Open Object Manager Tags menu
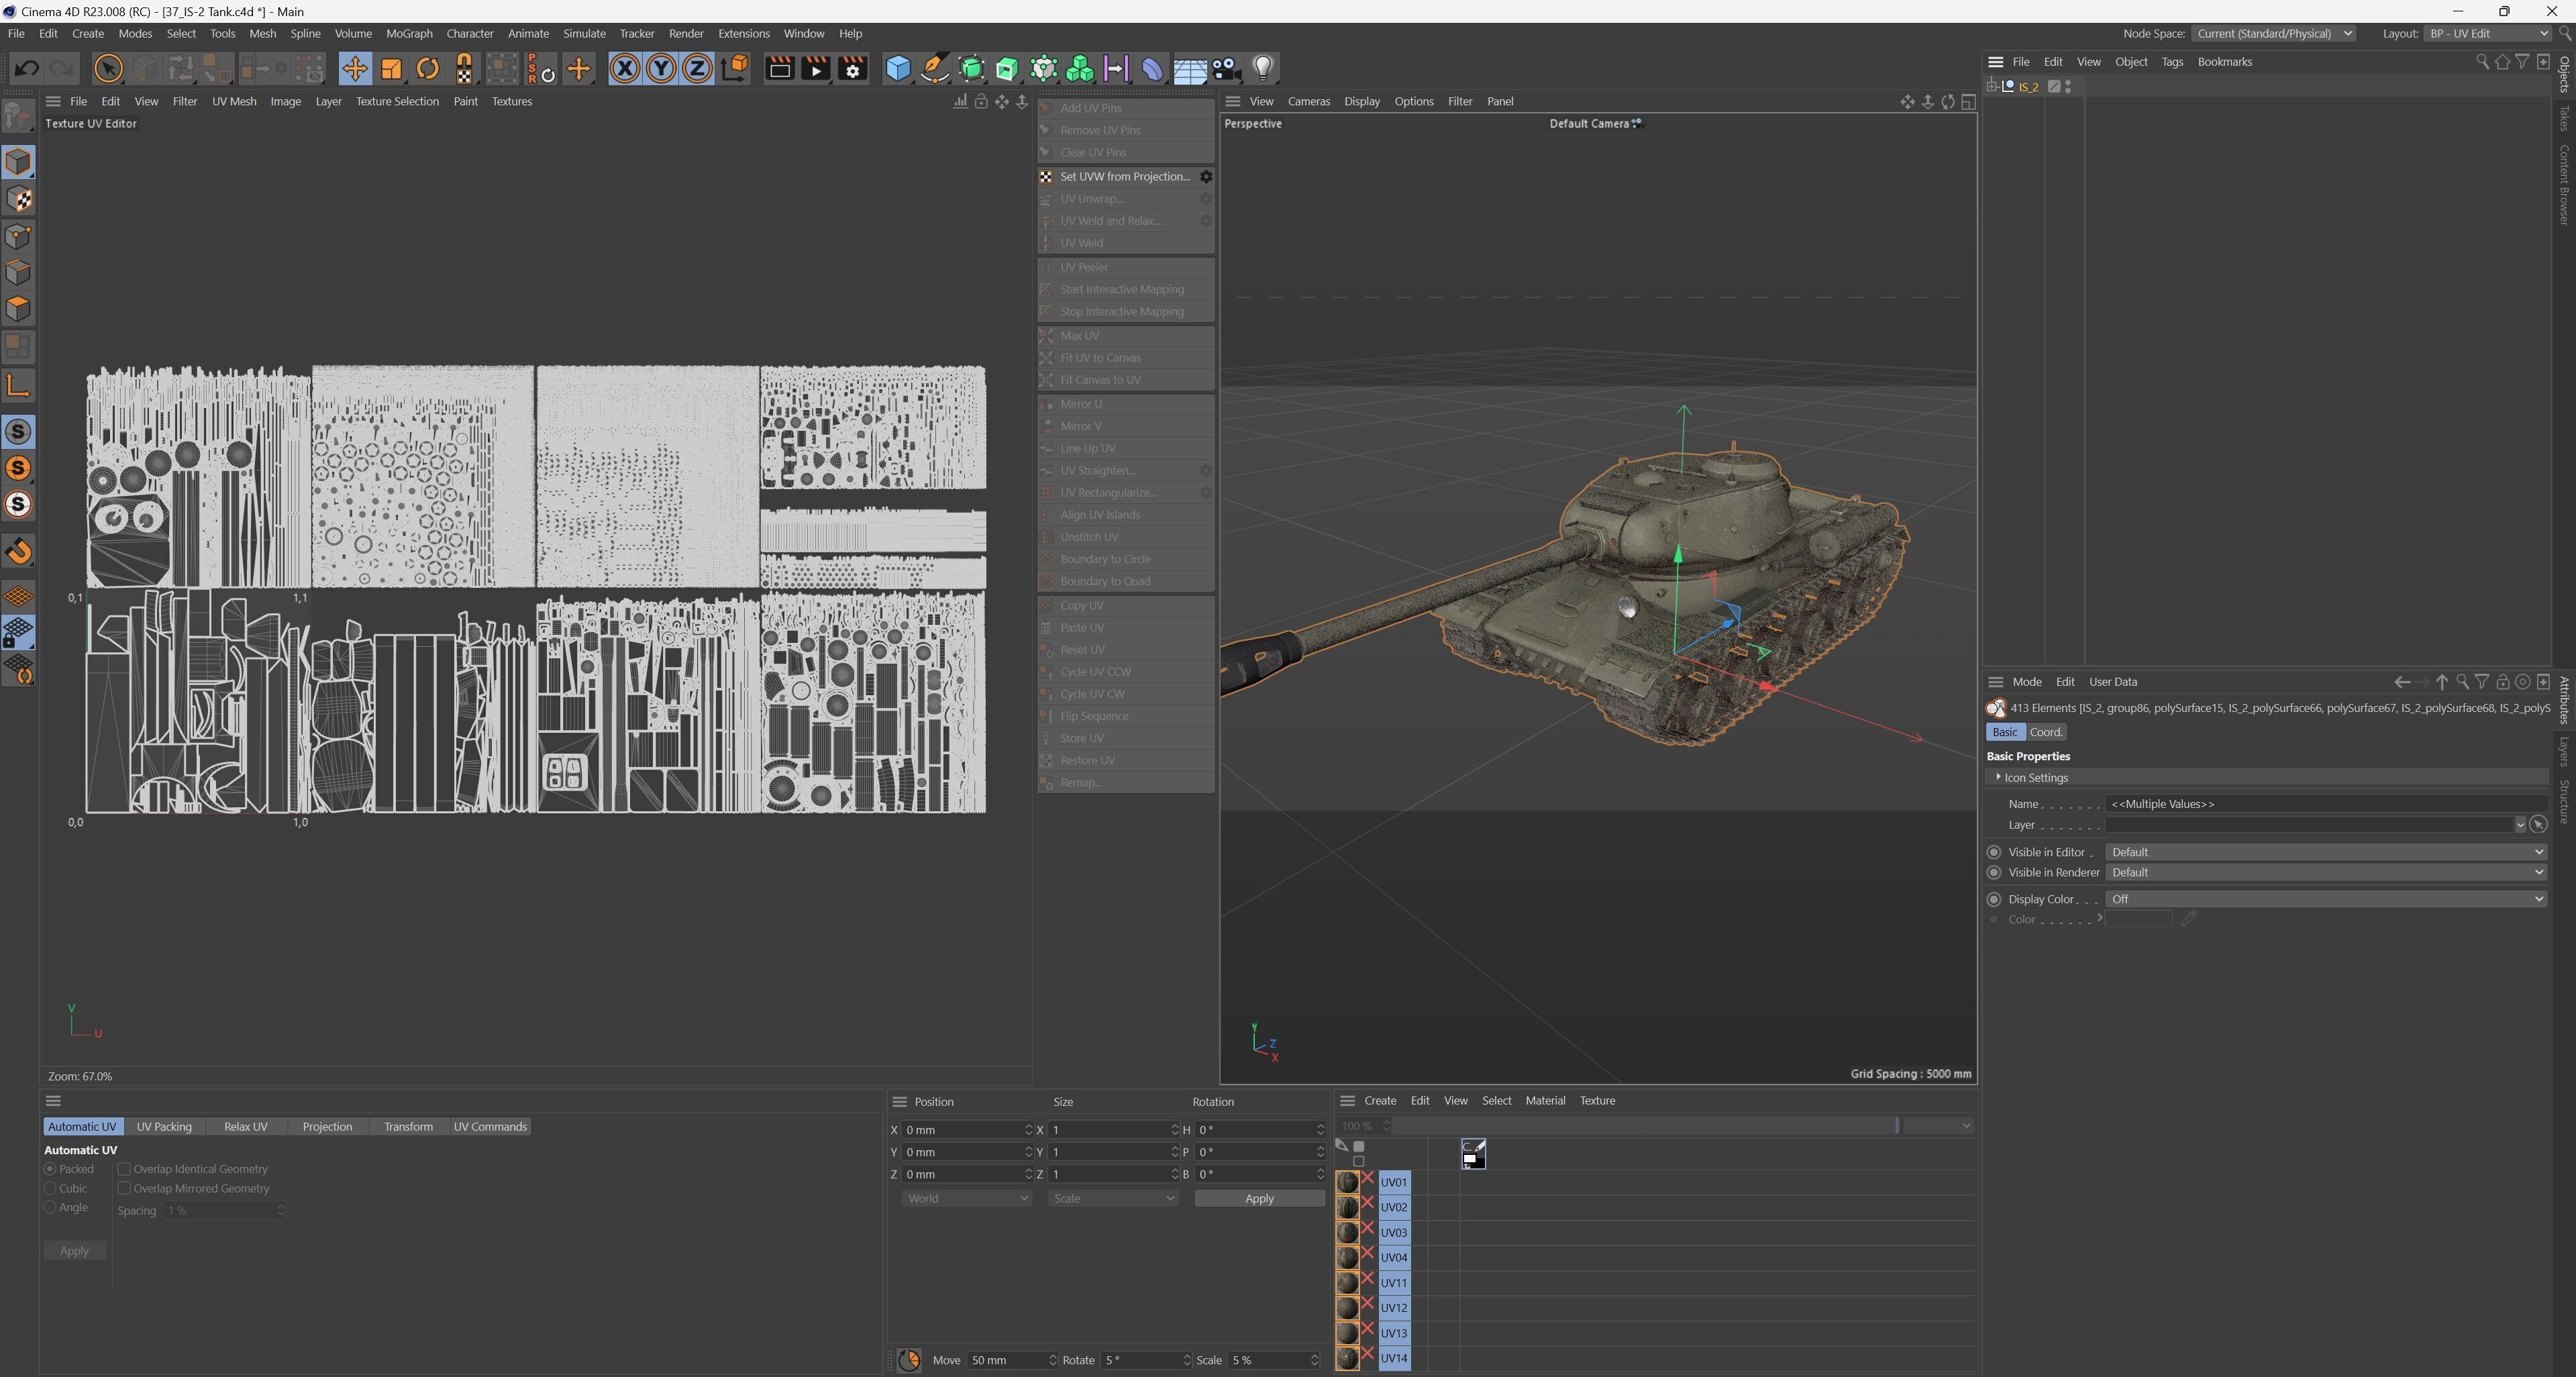This screenshot has height=1377, width=2576. 2172,62
